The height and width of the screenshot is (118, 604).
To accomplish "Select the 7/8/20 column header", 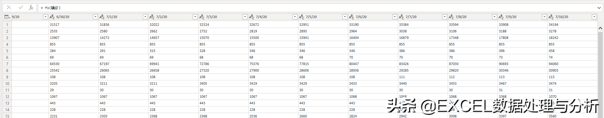I will (473, 17).
